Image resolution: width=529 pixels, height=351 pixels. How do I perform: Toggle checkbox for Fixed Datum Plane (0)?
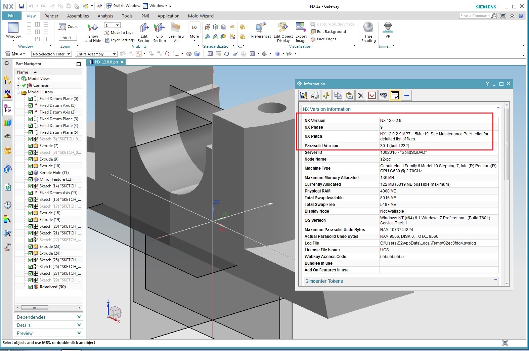click(x=31, y=99)
